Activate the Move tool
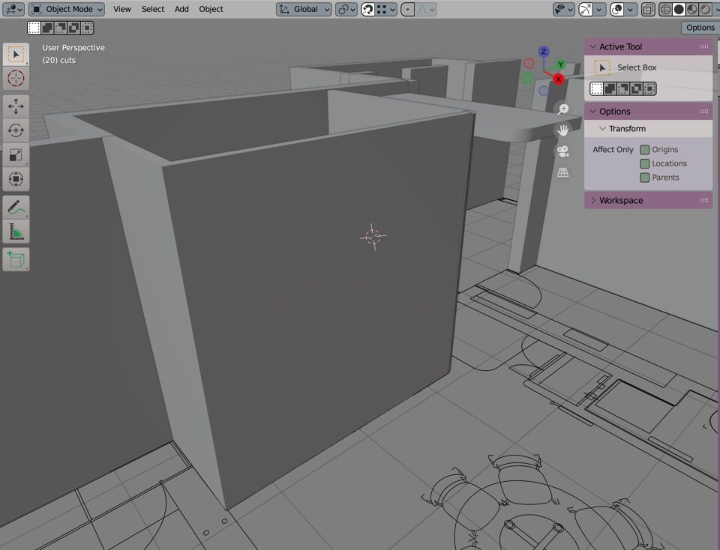The width and height of the screenshot is (720, 550). 16,106
